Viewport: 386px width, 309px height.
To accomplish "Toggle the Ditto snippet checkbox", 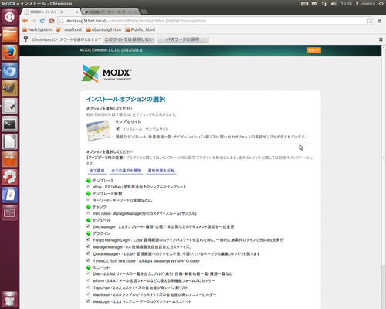I will 88,273.
